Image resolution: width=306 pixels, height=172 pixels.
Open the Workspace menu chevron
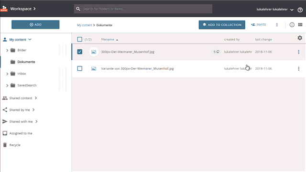tap(34, 9)
